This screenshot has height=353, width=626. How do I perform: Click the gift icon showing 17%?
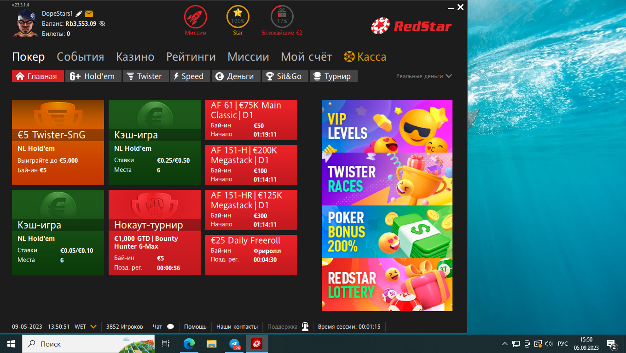click(282, 17)
